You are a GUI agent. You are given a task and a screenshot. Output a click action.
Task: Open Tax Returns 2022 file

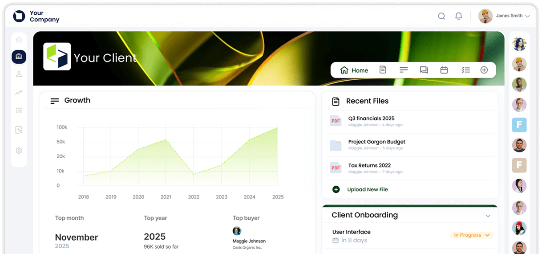(x=370, y=165)
